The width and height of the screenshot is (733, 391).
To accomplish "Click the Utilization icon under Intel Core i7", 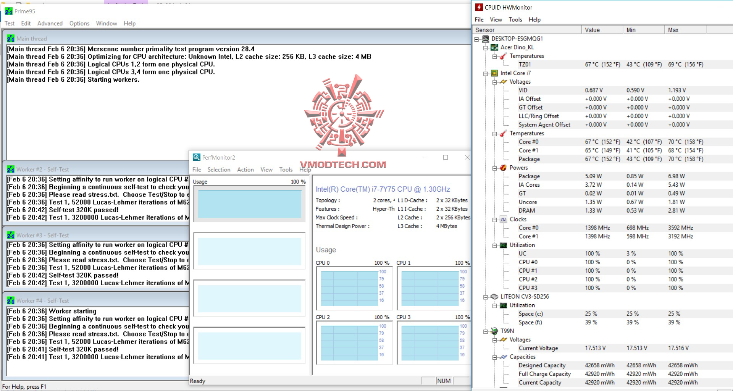I will pyautogui.click(x=504, y=245).
